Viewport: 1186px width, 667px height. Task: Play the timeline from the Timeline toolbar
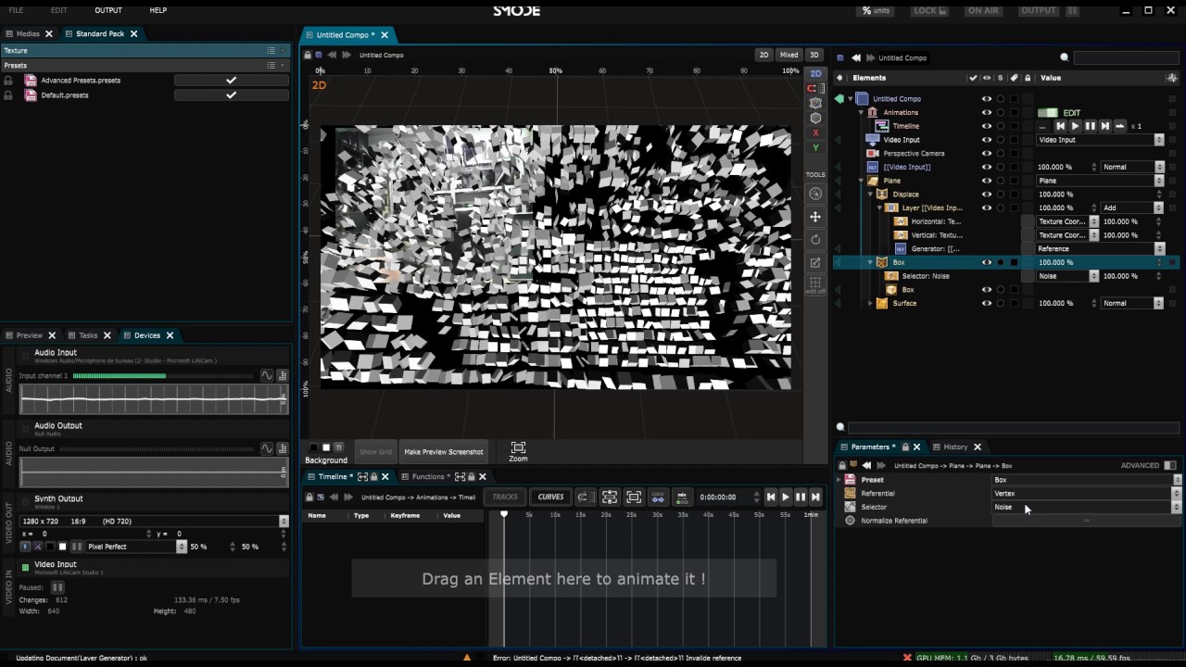tap(786, 497)
